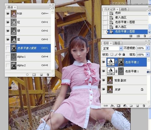Select the Alpha 1 channel
The width and height of the screenshot is (151, 130).
pos(31,57)
